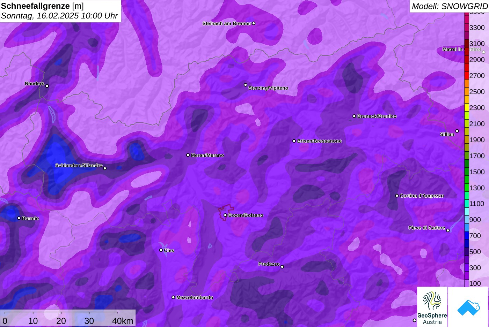Click the Mezzolombardo marker dot
489x327 pixels.
click(173, 297)
